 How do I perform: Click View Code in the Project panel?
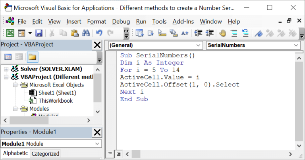coord(8,57)
